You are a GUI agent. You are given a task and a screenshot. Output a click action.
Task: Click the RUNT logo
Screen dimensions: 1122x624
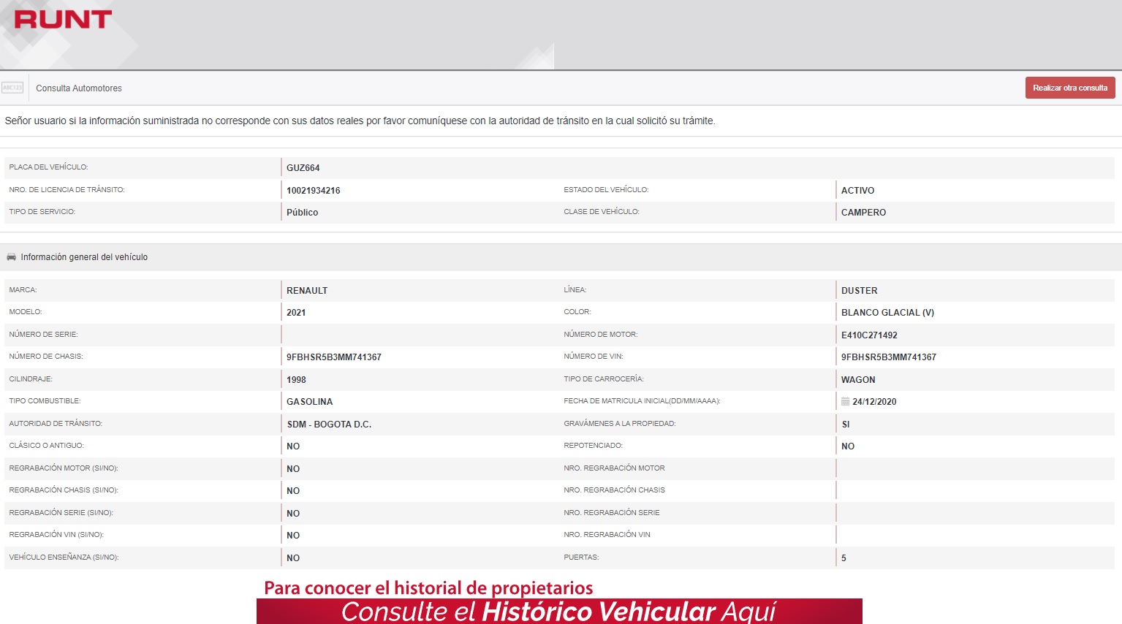point(63,20)
